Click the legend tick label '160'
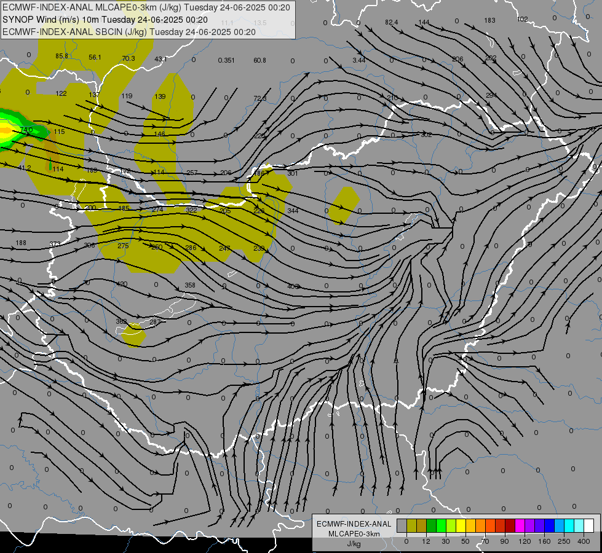 544,541
